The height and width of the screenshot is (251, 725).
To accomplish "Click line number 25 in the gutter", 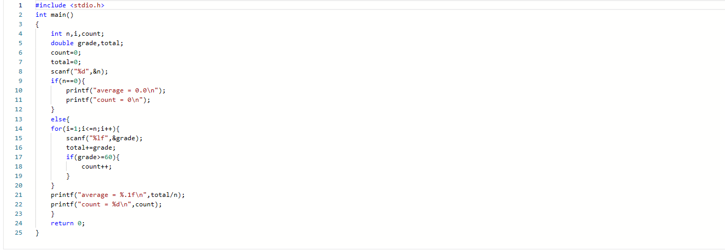I will point(19,233).
